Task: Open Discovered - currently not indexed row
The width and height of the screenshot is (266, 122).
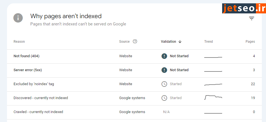Action: coord(41,98)
